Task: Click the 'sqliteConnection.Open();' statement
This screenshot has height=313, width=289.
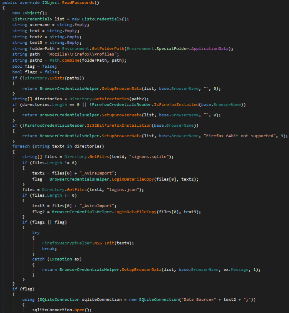Action: [62, 310]
